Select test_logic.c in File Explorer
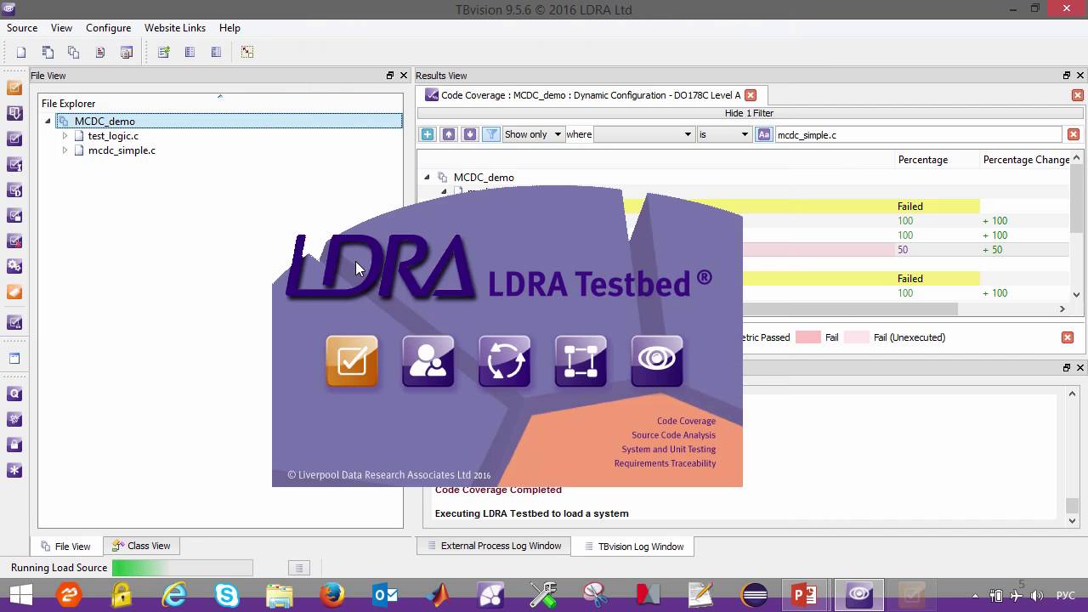This screenshot has width=1088, height=612. (113, 136)
